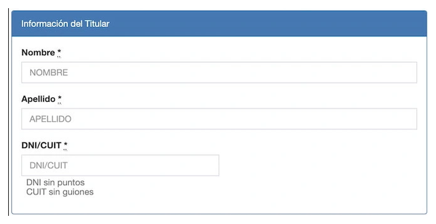This screenshot has width=436, height=224.
Task: Click the required asterisk next to Nombre
Action: [59, 52]
